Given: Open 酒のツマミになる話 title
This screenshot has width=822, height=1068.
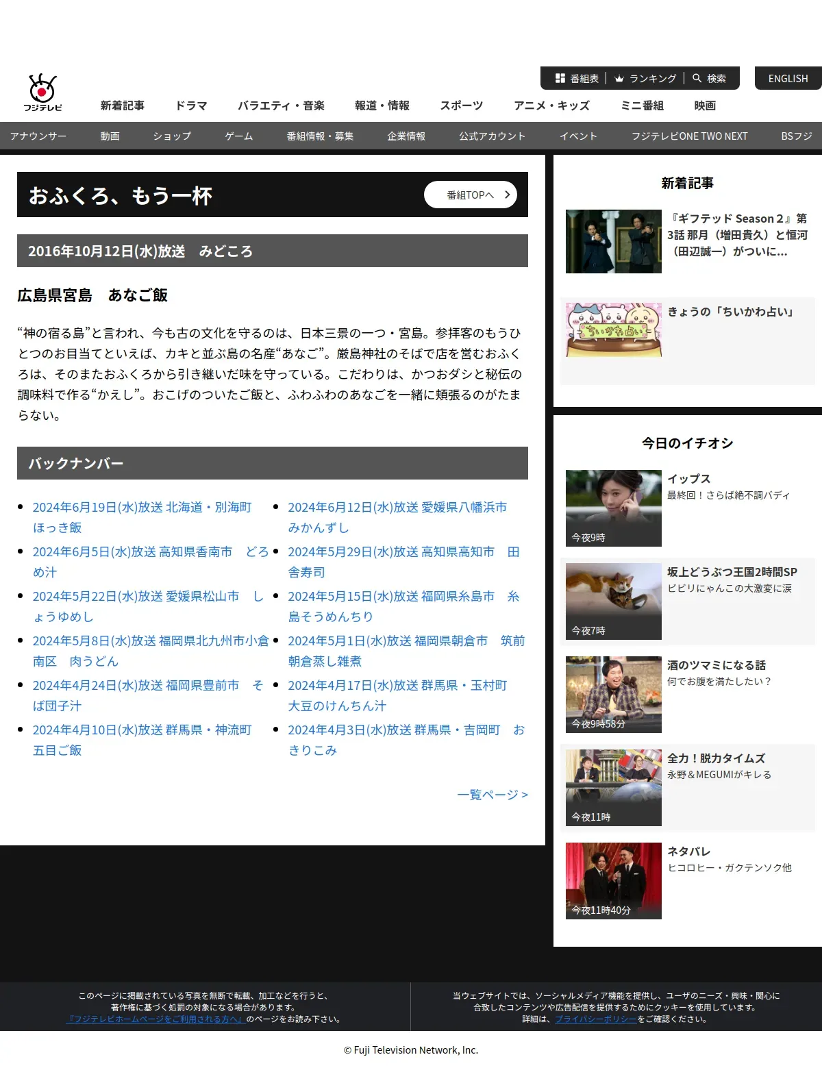Looking at the screenshot, I should 717,665.
